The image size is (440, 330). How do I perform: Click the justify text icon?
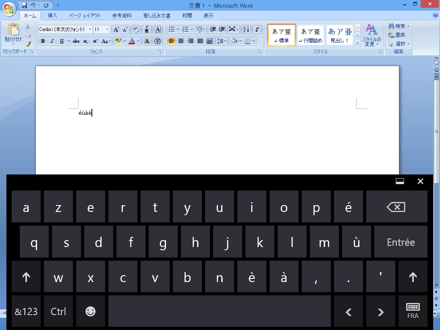point(200,41)
